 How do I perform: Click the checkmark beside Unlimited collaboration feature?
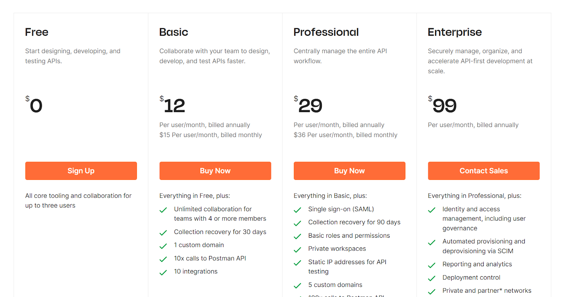coord(163,210)
